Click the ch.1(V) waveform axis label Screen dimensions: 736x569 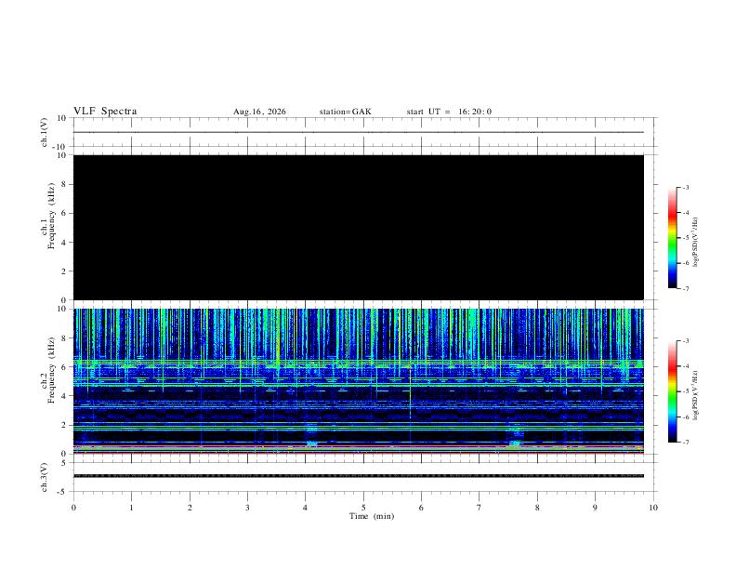(45, 132)
